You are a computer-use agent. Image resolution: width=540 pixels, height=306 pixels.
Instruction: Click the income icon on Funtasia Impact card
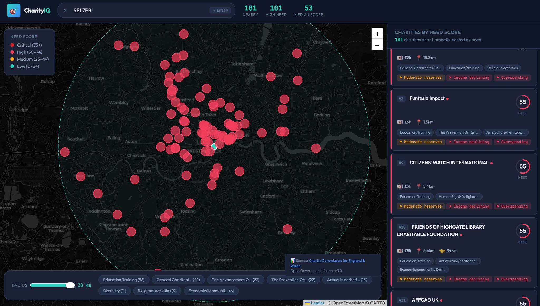coord(400,122)
